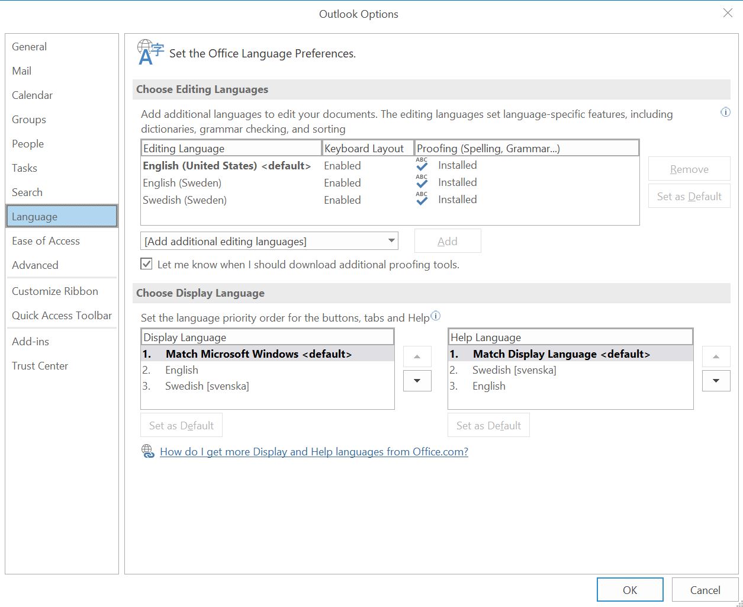This screenshot has height=607, width=743.
Task: Open the General options category
Action: (x=62, y=47)
